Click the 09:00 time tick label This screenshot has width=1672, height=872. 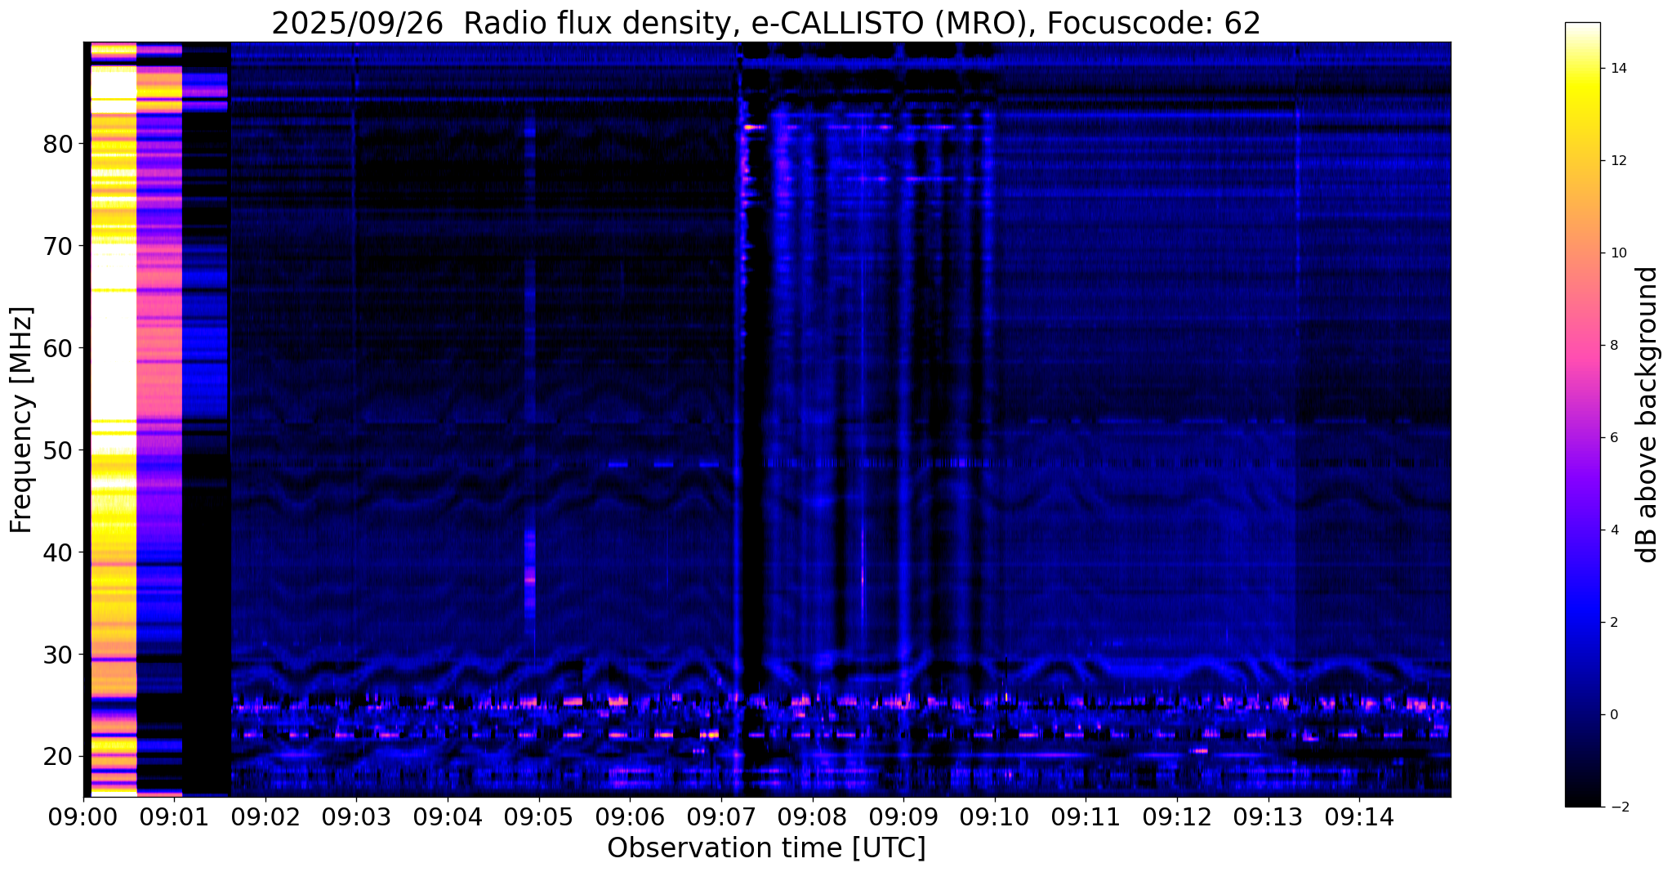click(x=84, y=816)
